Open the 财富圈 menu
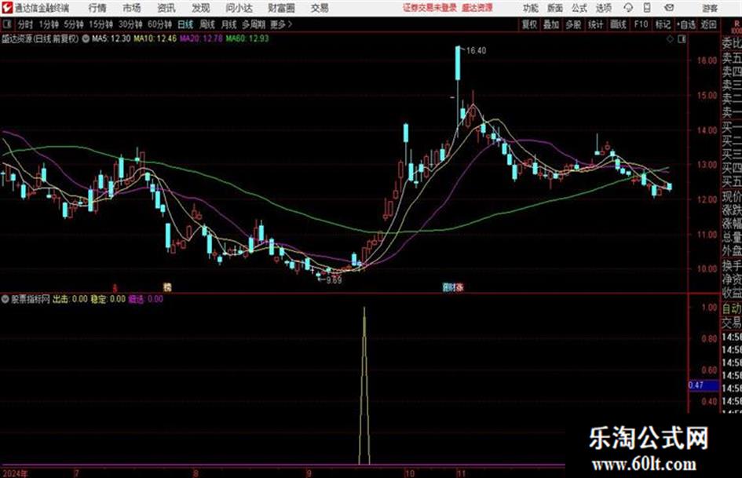The image size is (742, 478). (282, 8)
